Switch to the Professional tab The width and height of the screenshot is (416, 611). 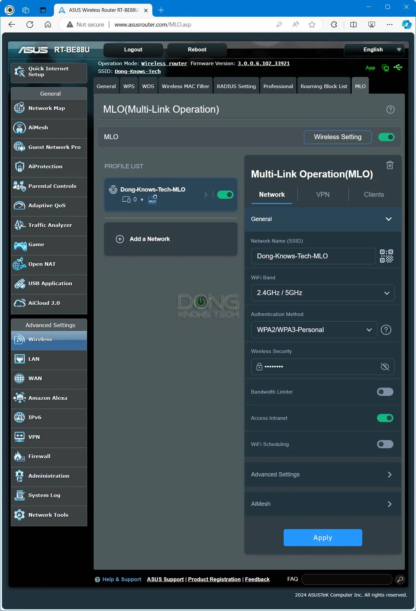(278, 86)
